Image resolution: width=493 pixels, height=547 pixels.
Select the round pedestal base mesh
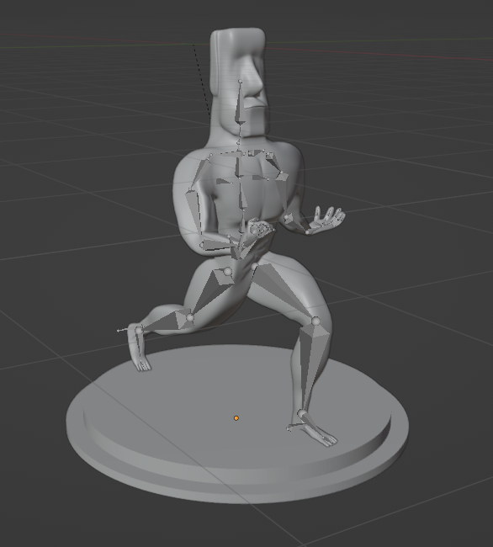point(237,424)
